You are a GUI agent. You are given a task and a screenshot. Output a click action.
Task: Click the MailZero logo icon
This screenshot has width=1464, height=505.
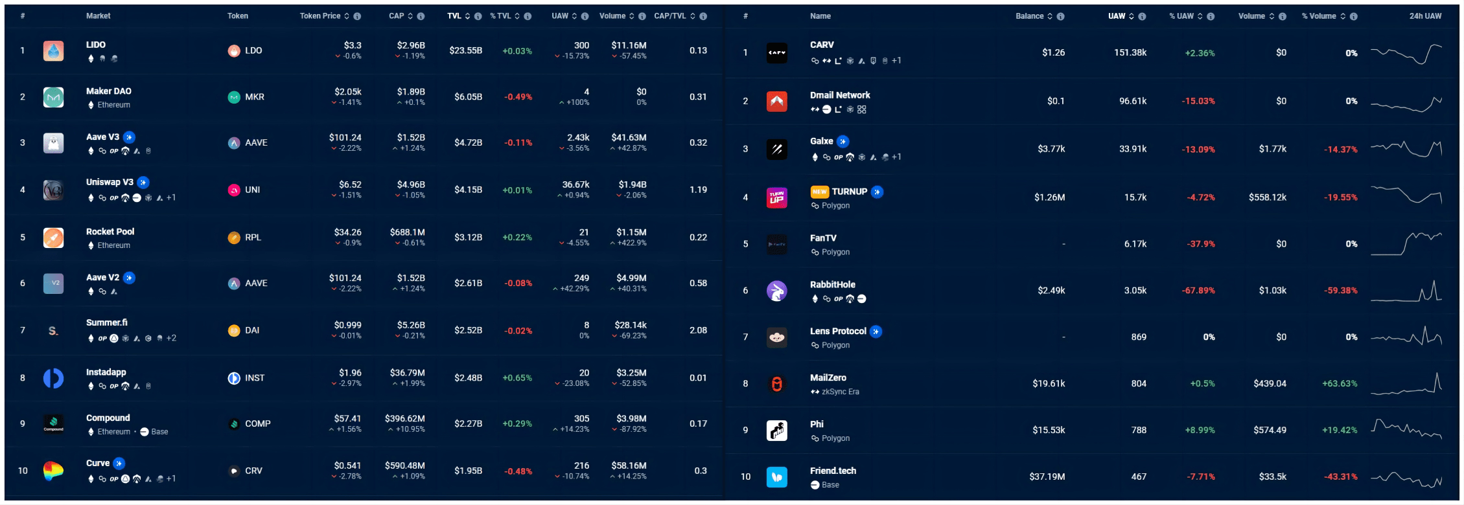coord(777,384)
